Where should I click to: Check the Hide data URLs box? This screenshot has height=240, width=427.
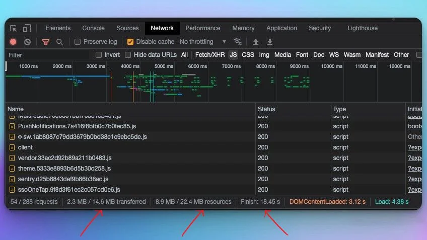coord(128,55)
